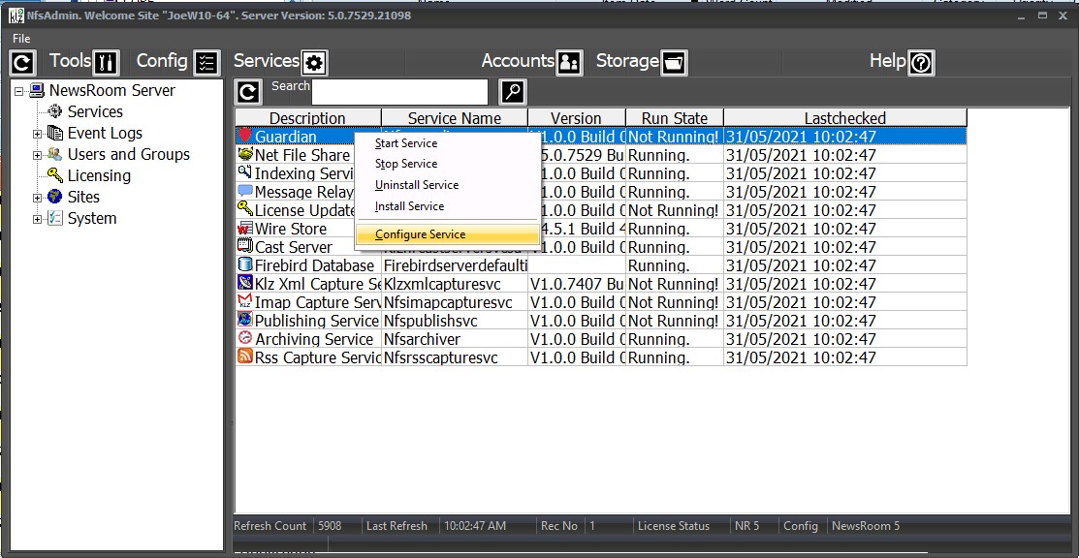
Task: Click Last Refresh time 10:02:47 AM
Action: [475, 526]
